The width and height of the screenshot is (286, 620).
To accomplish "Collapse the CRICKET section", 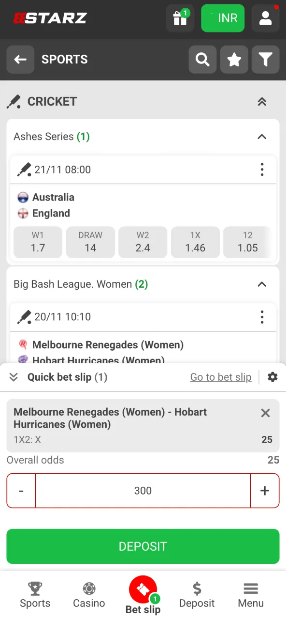I will (262, 102).
